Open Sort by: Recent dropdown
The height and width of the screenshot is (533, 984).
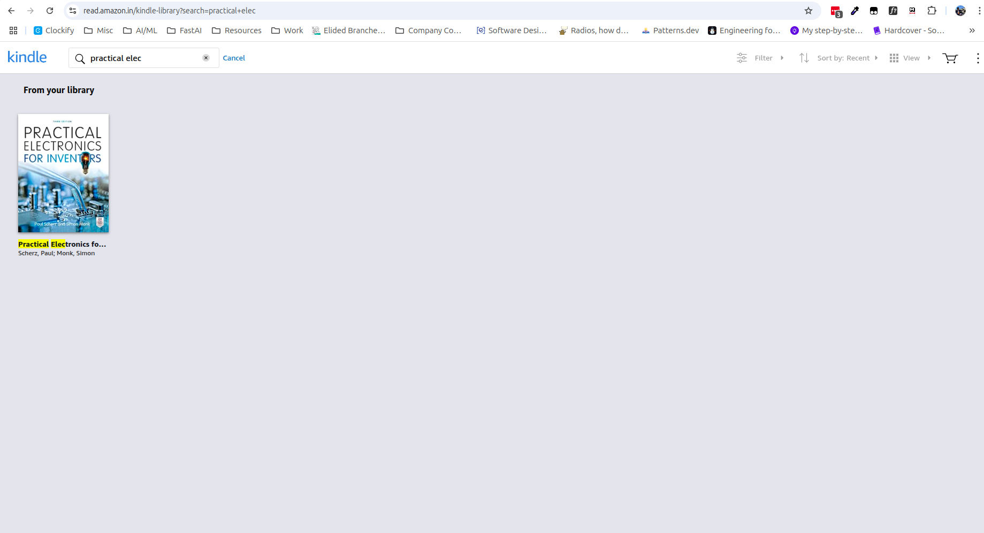coord(838,58)
